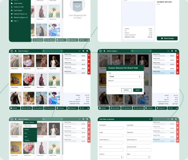Click the product list scrollbar on the five-item cart screen
This screenshot has height=160, width=188.
pyautogui.click(x=63, y=71)
